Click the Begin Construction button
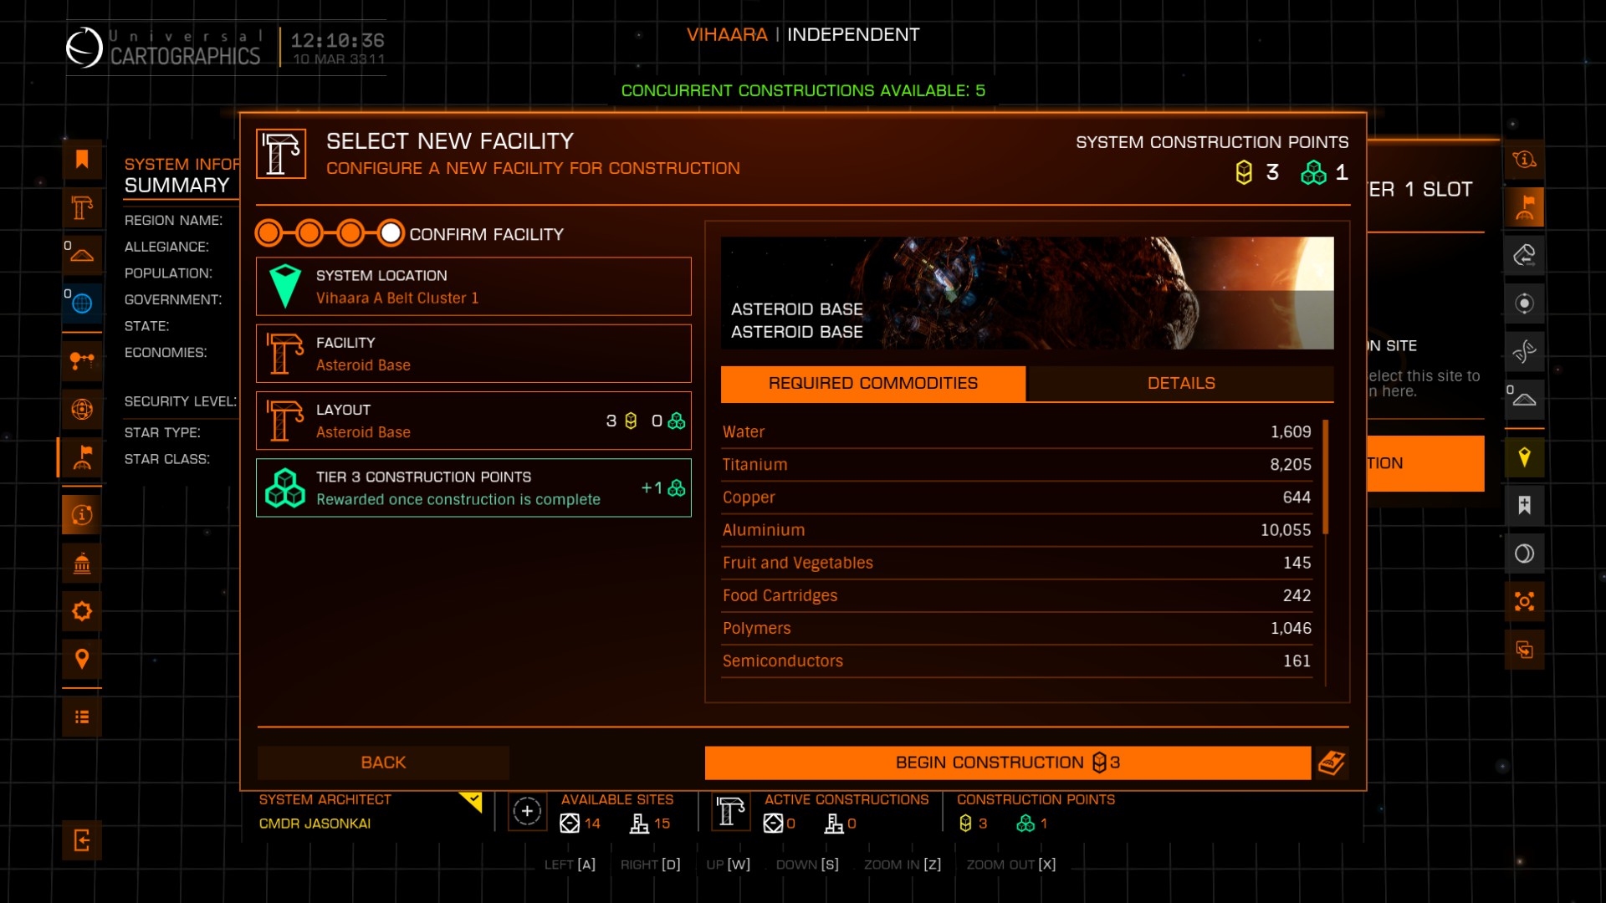 coord(1007,763)
